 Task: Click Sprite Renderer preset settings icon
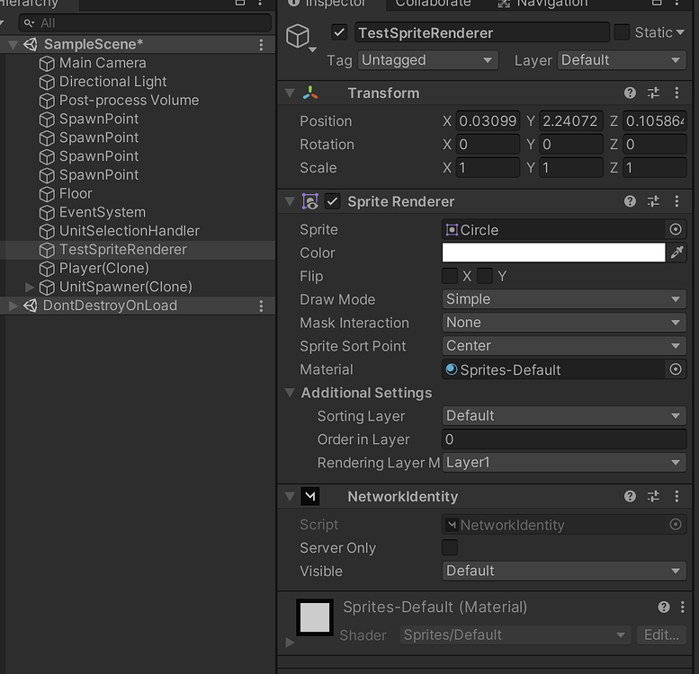654,201
